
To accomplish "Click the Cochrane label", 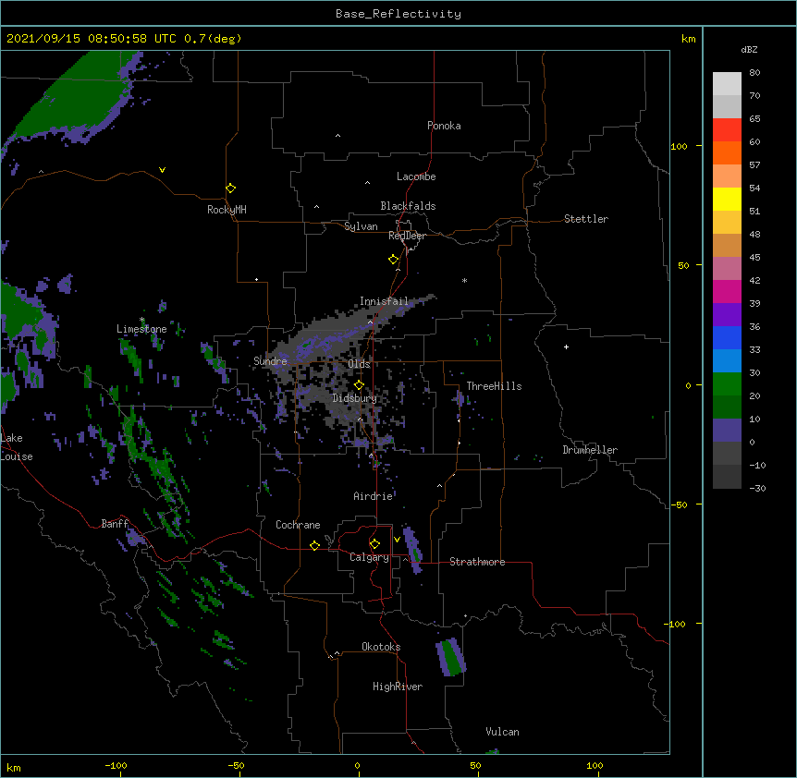I will [x=298, y=525].
